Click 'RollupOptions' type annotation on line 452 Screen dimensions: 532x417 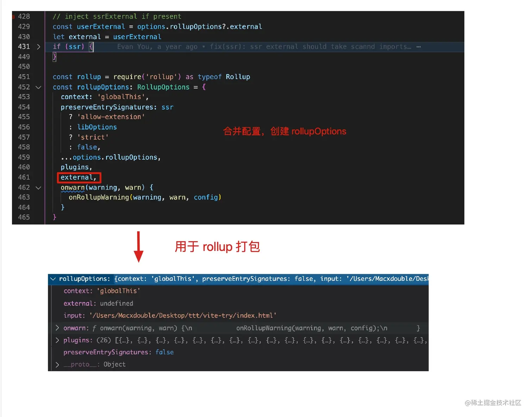[x=163, y=87]
